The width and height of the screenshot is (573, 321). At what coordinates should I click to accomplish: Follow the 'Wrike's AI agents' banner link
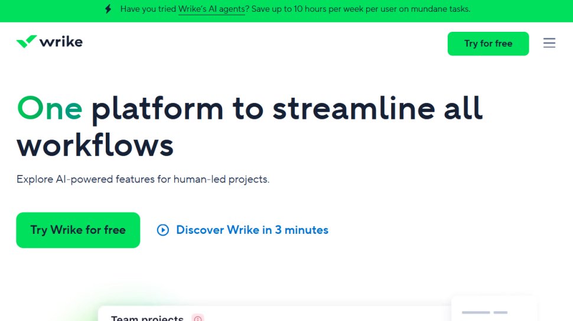(x=211, y=9)
